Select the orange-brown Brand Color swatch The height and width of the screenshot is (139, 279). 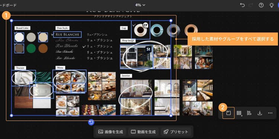pyautogui.click(x=43, y=49)
